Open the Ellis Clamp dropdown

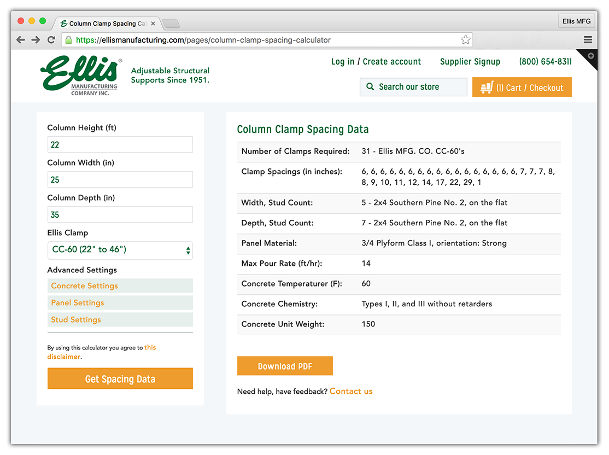(120, 250)
